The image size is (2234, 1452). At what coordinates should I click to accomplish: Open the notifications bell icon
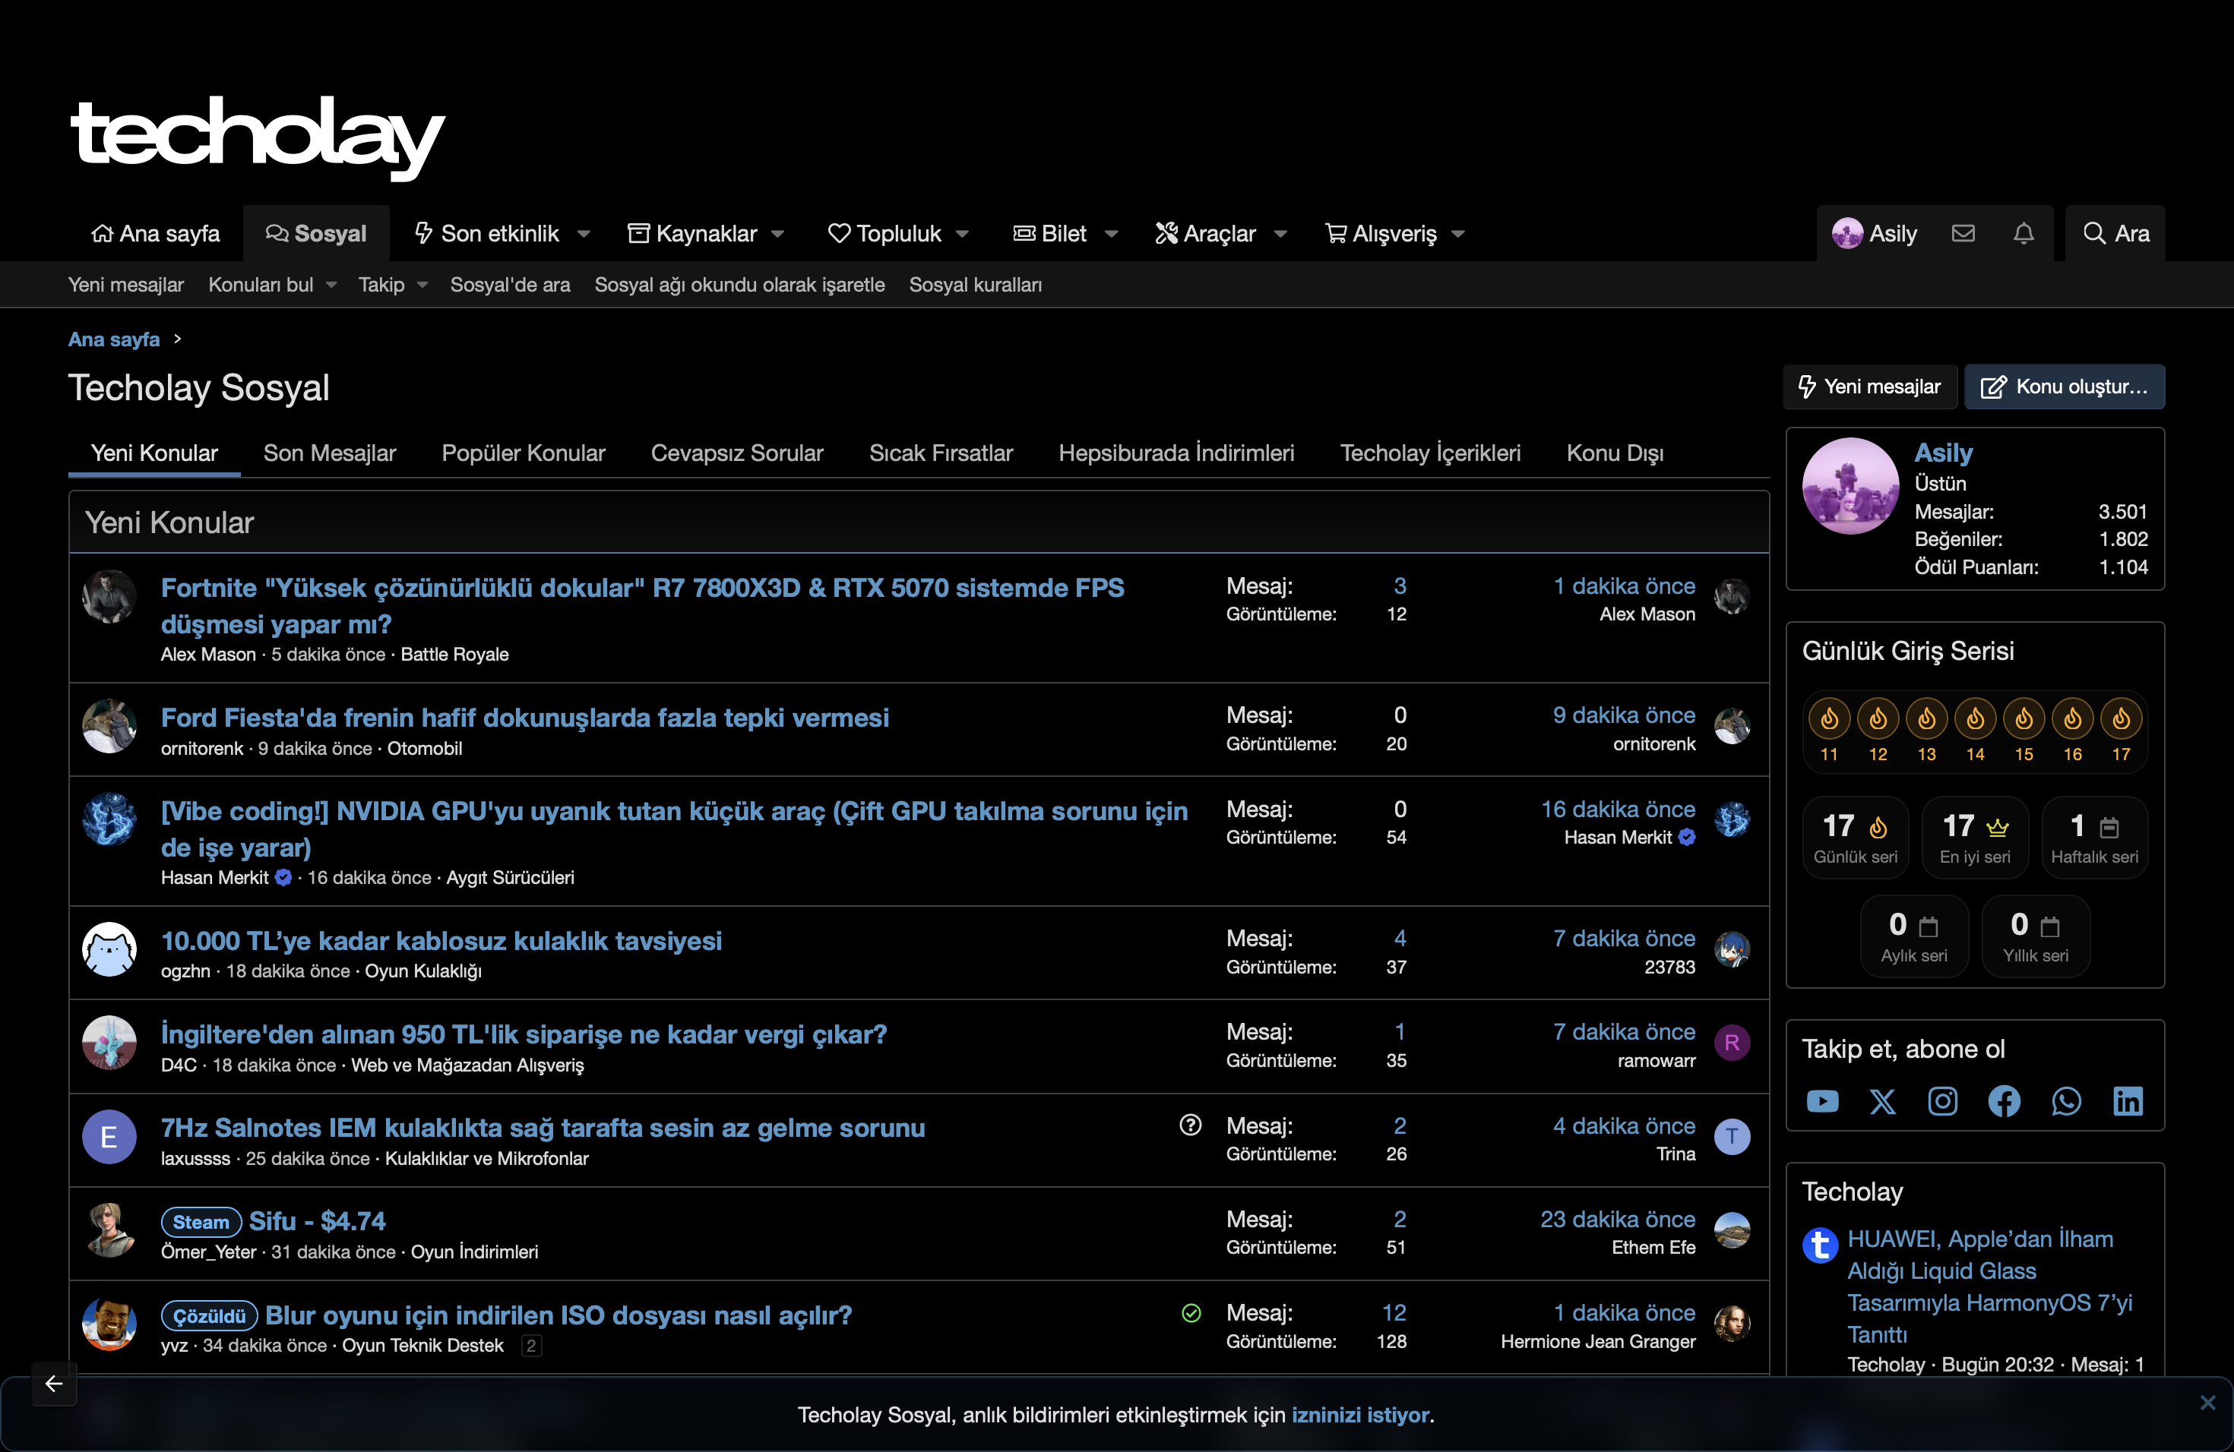pyautogui.click(x=2023, y=232)
